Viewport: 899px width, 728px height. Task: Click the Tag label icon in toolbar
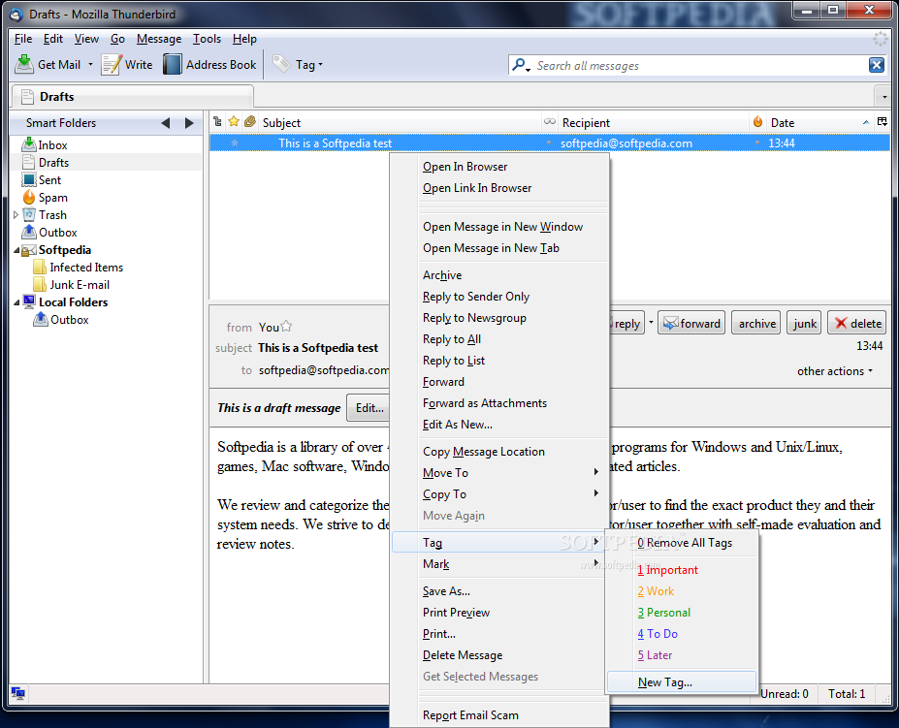(x=281, y=64)
